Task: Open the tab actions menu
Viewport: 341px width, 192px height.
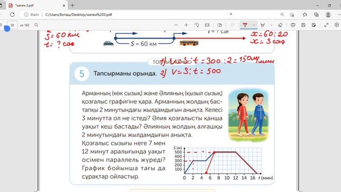Action: pyautogui.click(x=1, y=5)
